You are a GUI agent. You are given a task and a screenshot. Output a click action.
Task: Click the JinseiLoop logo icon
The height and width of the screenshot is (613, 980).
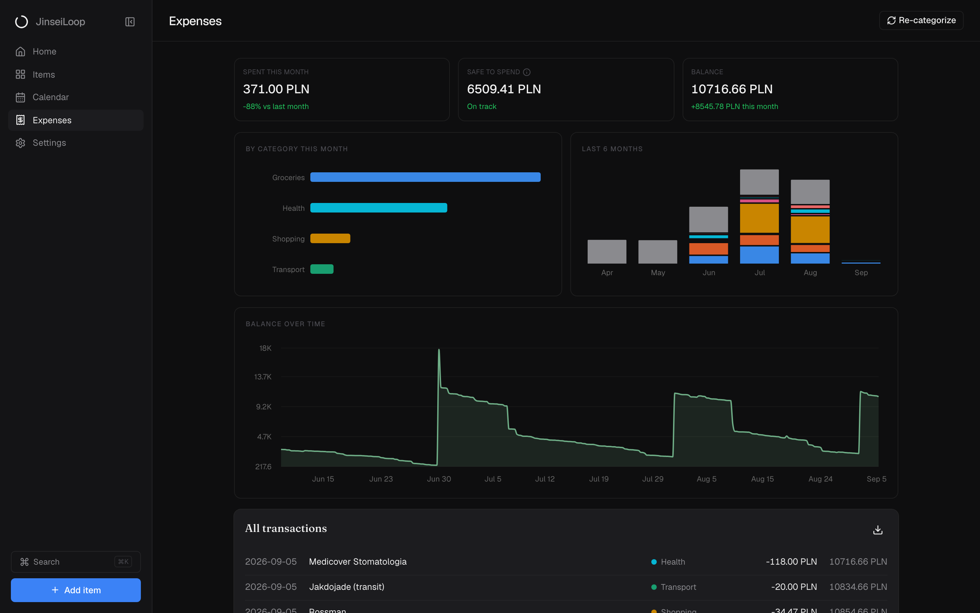[x=21, y=21]
